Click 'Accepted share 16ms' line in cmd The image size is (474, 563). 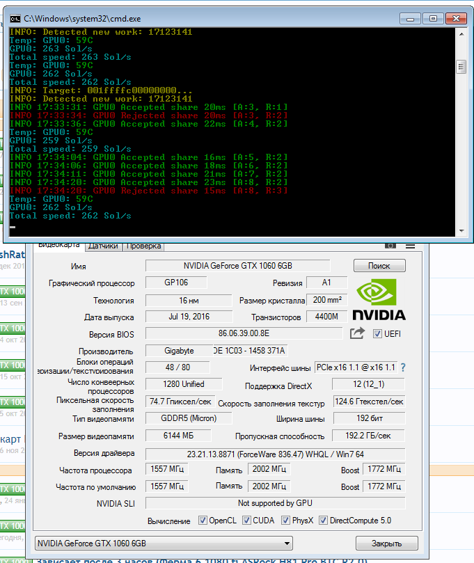(149, 157)
